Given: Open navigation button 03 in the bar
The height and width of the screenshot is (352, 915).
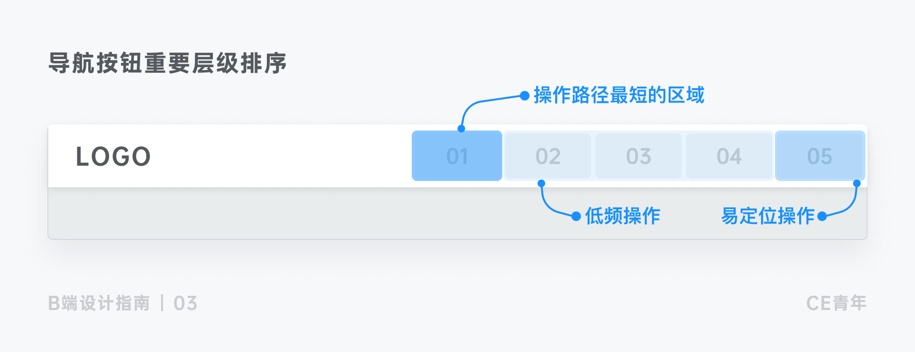Looking at the screenshot, I should tap(639, 156).
